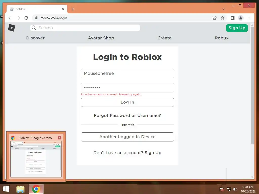Click the page vertical scrollbar thumb
259x194 pixels.
tap(252, 85)
